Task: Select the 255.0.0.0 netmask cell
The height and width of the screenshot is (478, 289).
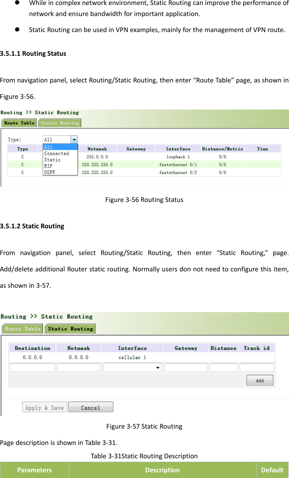Action: (97, 157)
